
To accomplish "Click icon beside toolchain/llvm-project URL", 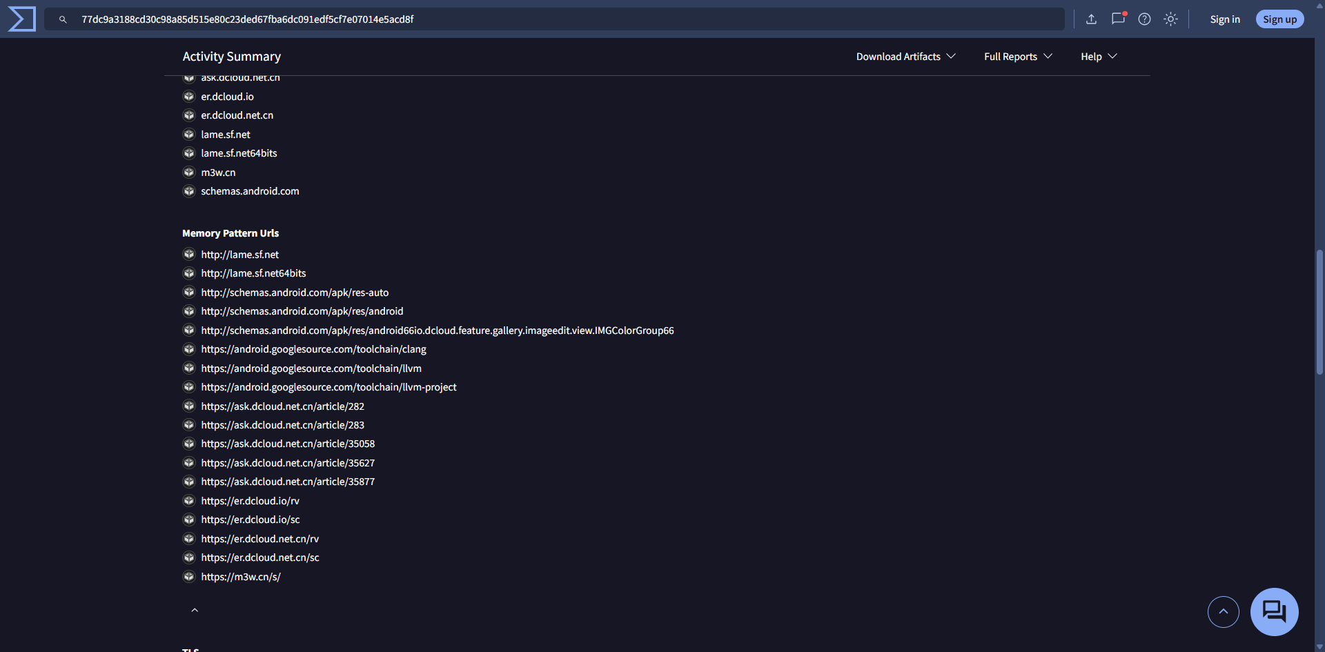I will click(x=189, y=387).
